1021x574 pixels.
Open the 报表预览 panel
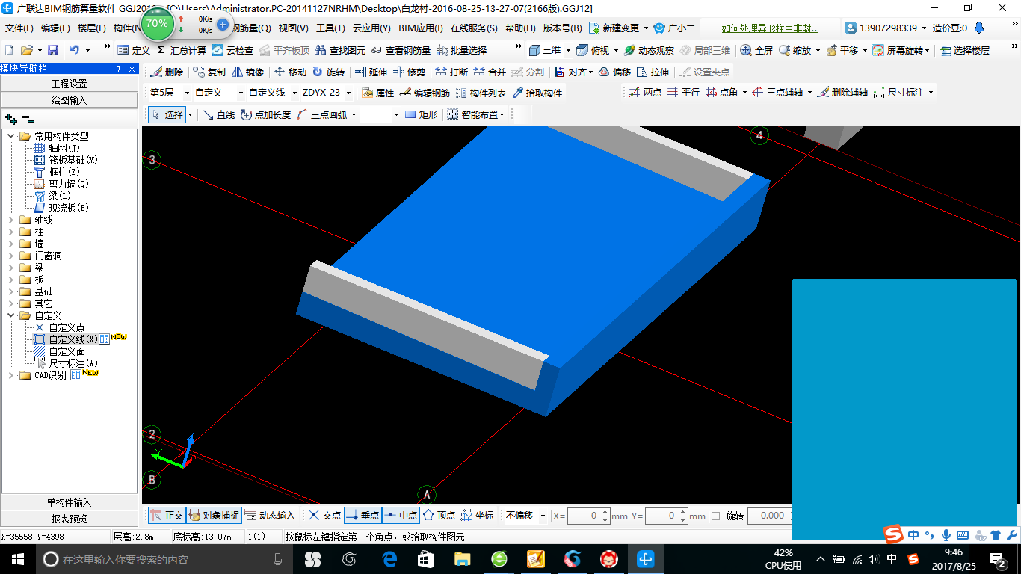[70, 518]
